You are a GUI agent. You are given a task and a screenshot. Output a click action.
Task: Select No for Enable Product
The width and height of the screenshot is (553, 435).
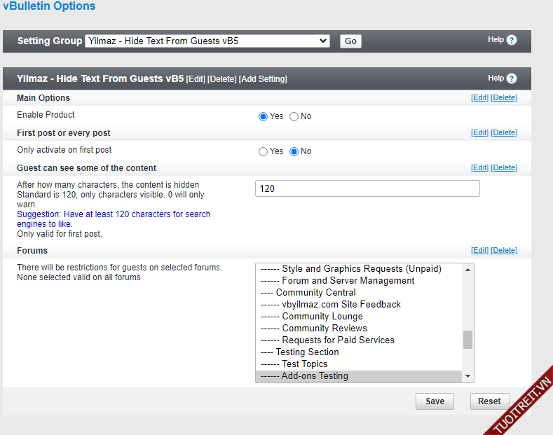coord(294,117)
